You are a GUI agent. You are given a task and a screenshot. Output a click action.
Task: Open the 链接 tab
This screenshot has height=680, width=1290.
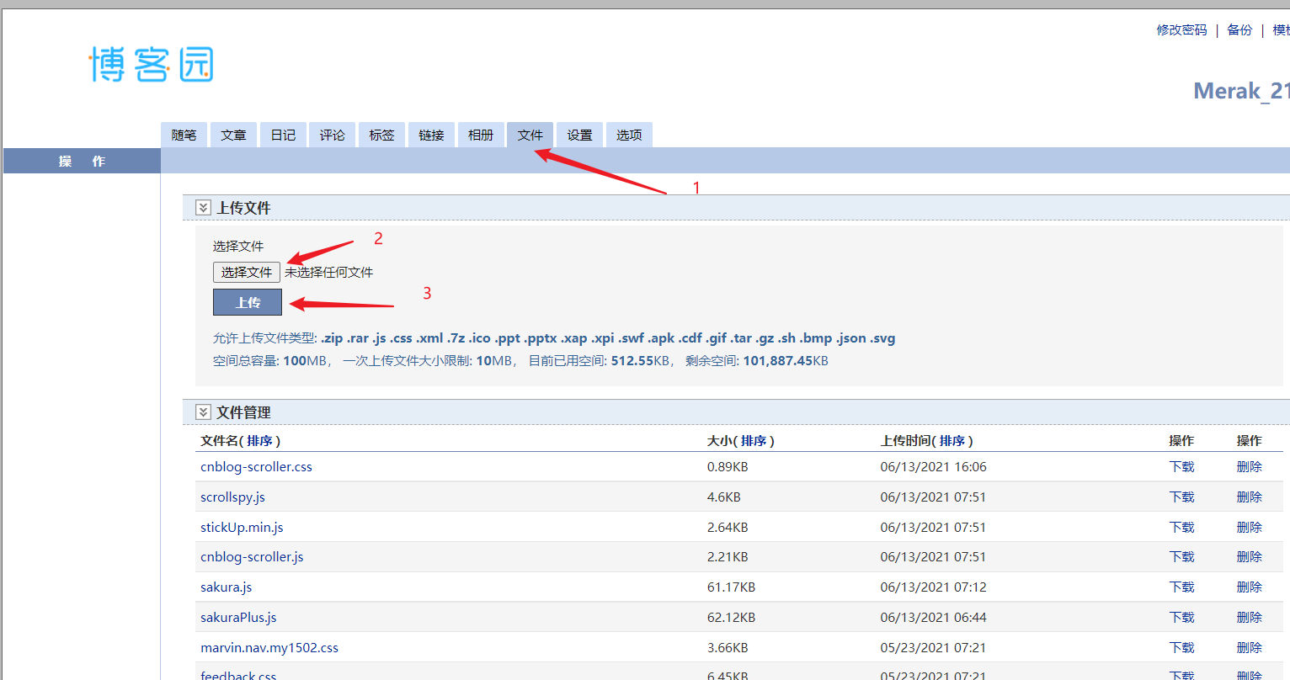[x=431, y=135]
